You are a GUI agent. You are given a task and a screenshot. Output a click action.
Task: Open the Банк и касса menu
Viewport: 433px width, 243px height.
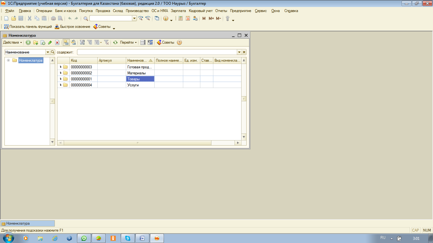pos(66,11)
